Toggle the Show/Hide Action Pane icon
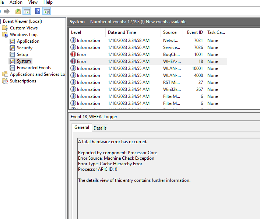The height and width of the screenshot is (219, 260). coord(46,11)
